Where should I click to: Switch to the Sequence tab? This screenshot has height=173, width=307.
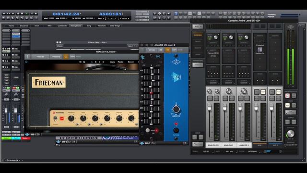coord(24,25)
